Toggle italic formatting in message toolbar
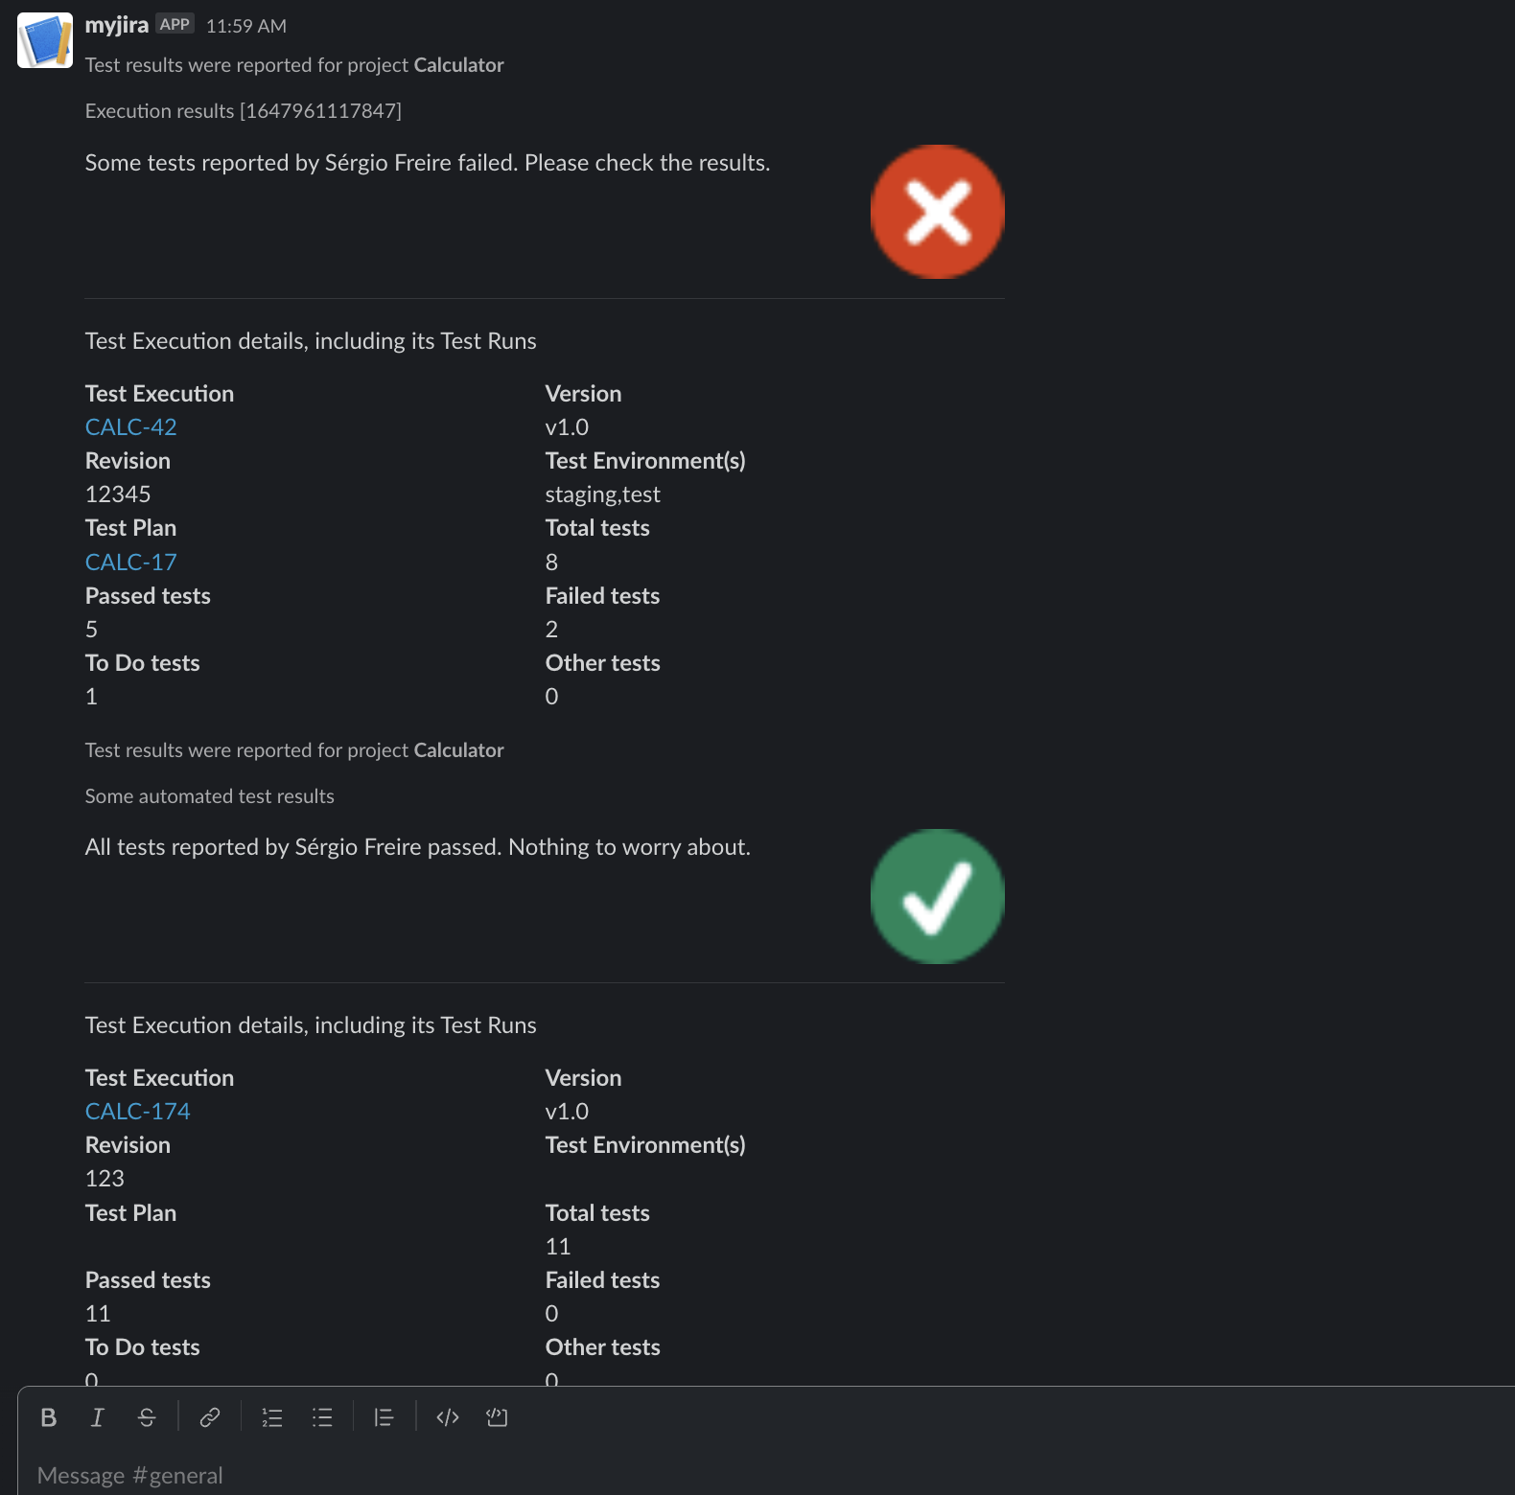The width and height of the screenshot is (1515, 1495). (97, 1417)
